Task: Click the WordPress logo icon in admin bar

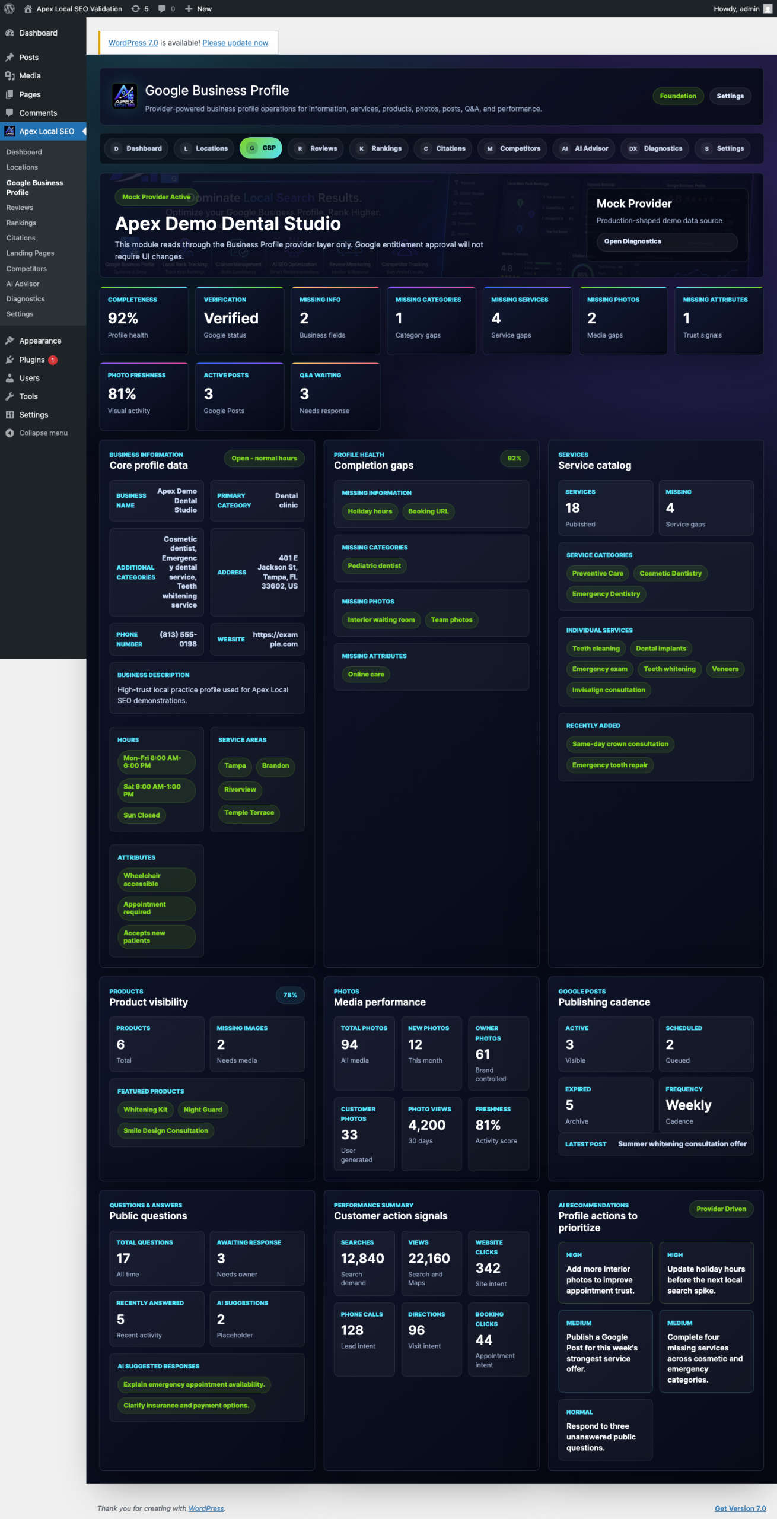Action: coord(9,8)
